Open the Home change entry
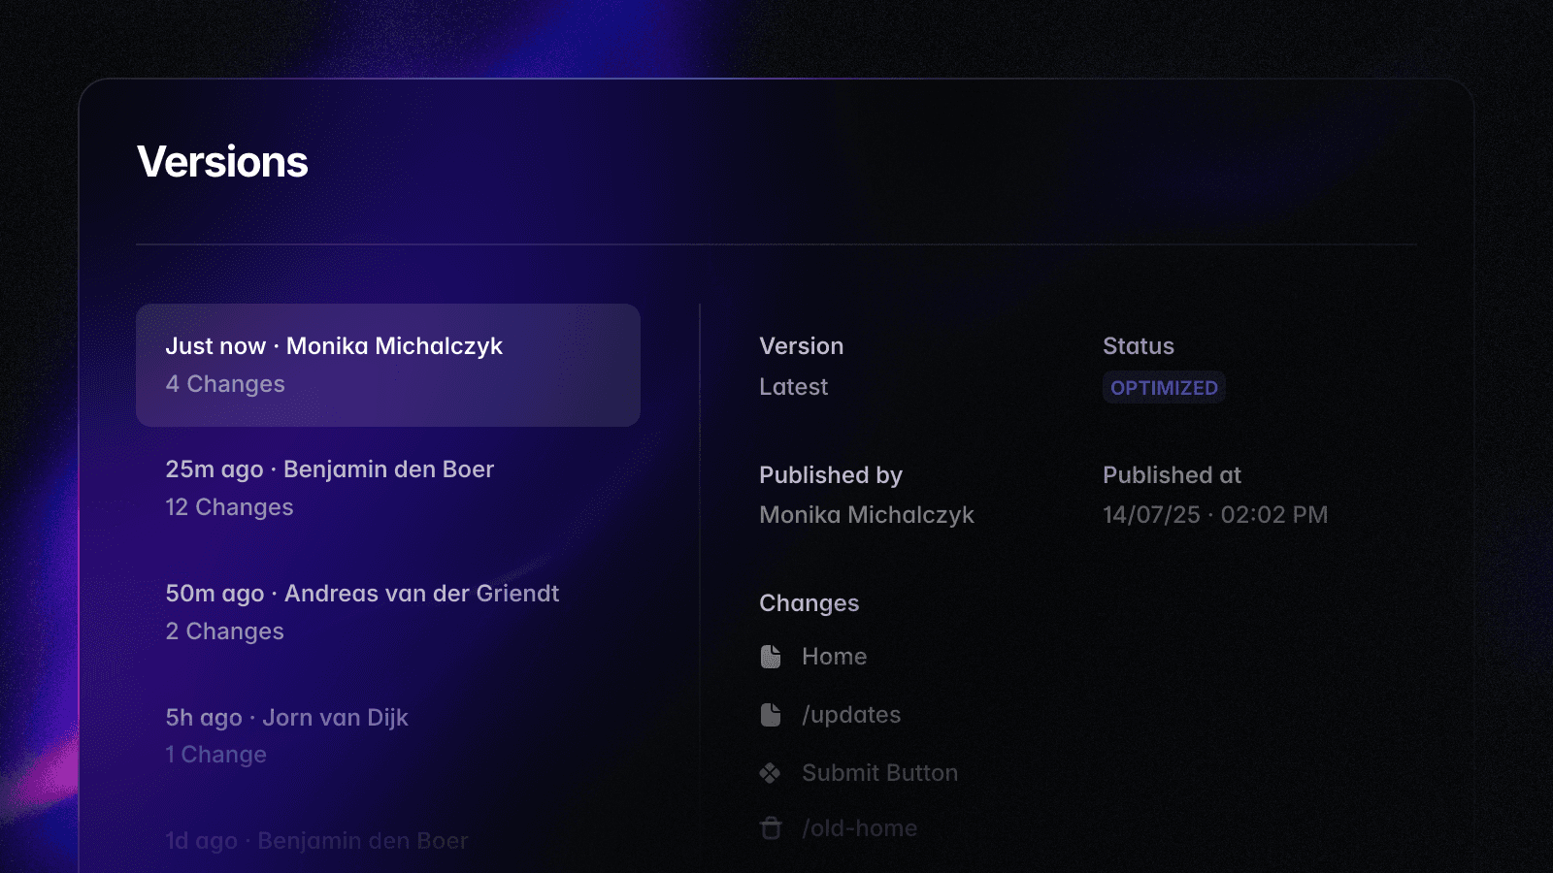Image resolution: width=1553 pixels, height=873 pixels. click(x=834, y=657)
